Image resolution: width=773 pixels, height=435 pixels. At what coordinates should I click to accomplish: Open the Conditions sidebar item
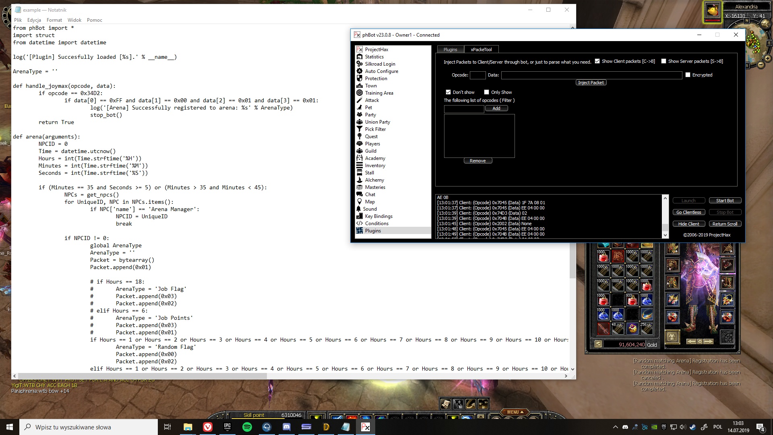[x=376, y=224]
